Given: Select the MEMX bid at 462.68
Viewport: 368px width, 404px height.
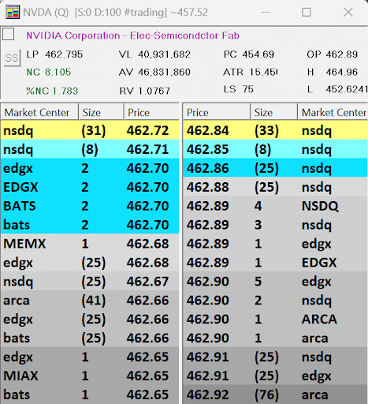Looking at the screenshot, I should tap(90, 244).
